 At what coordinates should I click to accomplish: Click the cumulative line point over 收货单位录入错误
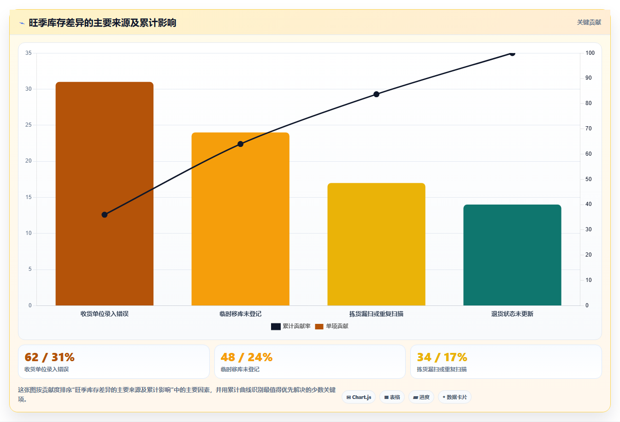(x=105, y=215)
